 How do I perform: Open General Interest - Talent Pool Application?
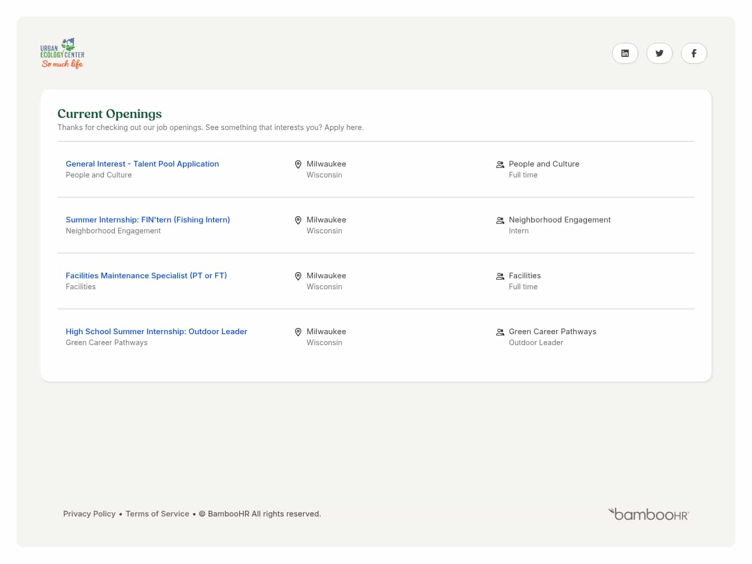coord(142,163)
